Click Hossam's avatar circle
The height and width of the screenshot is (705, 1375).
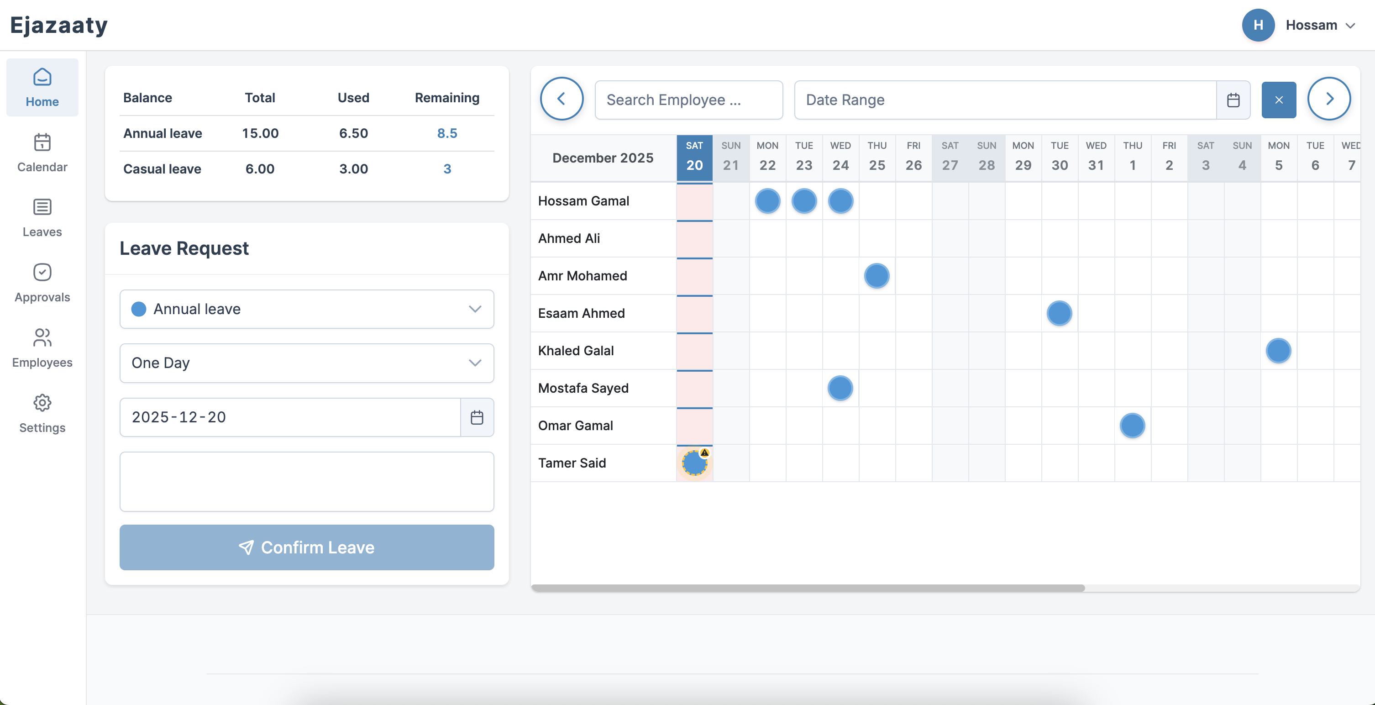1258,25
